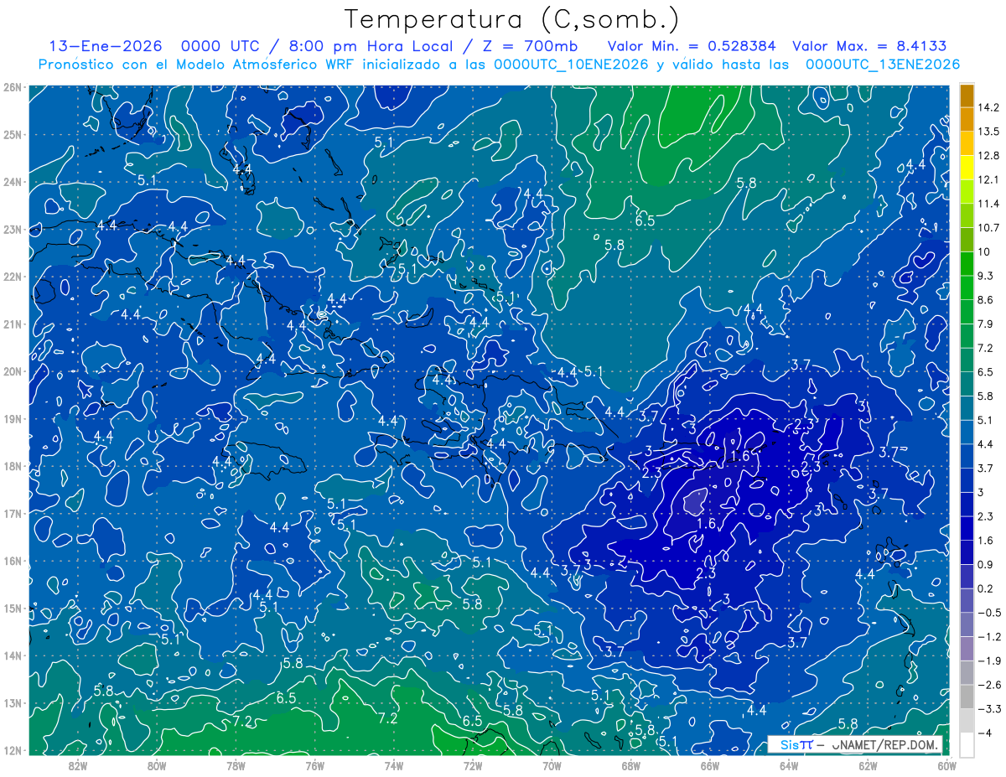The height and width of the screenshot is (777, 1006).
Task: Click the latitude axis label "23N"
Action: (x=13, y=229)
